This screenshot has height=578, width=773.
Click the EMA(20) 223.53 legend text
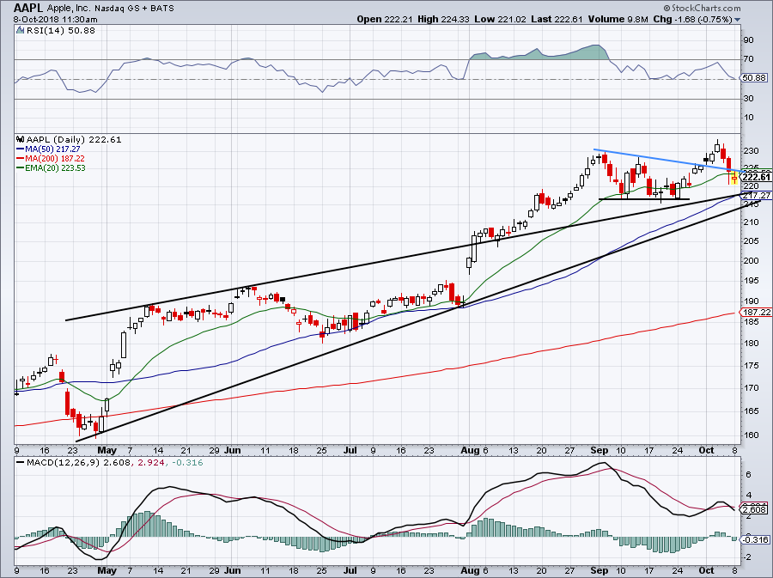[x=55, y=167]
